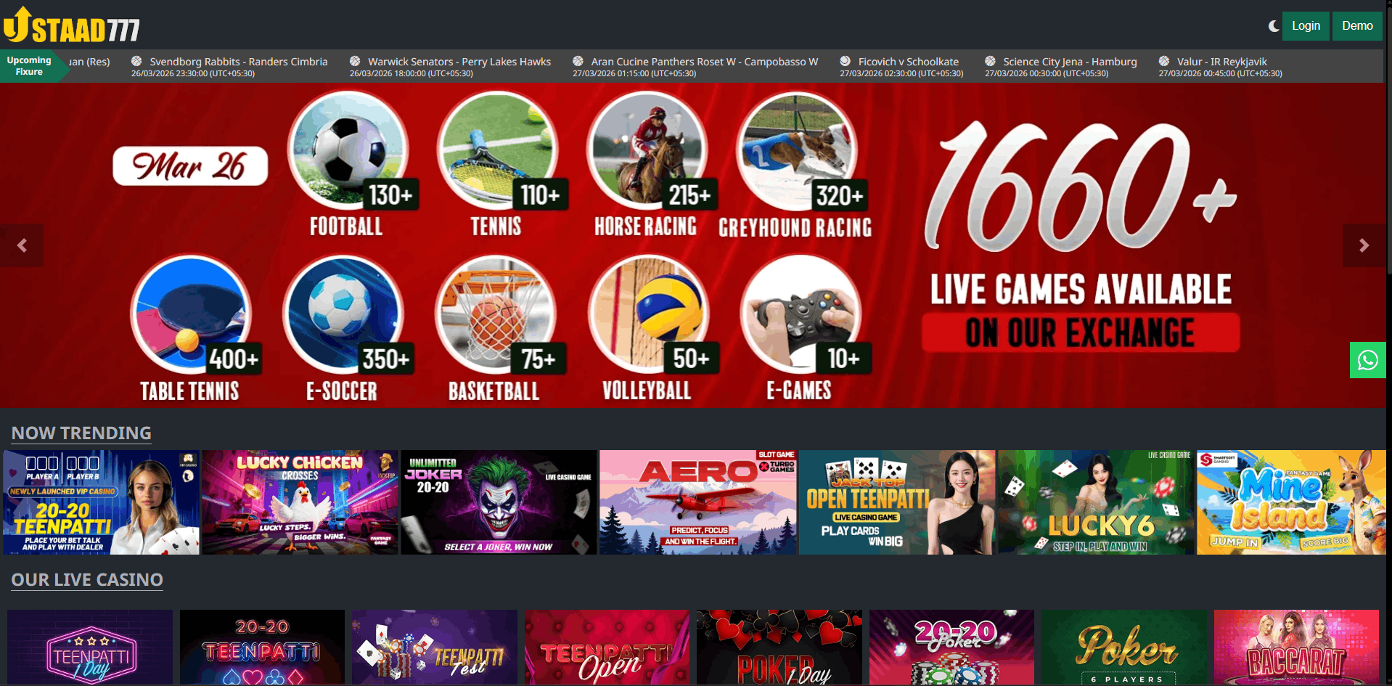Viewport: 1392px width, 686px height.
Task: Choose the Table Tennis circle icon
Action: coord(191,314)
